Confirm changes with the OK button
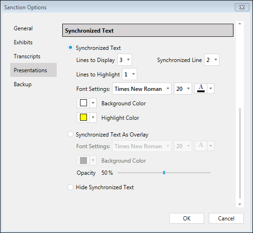This screenshot has width=253, height=233. click(186, 218)
